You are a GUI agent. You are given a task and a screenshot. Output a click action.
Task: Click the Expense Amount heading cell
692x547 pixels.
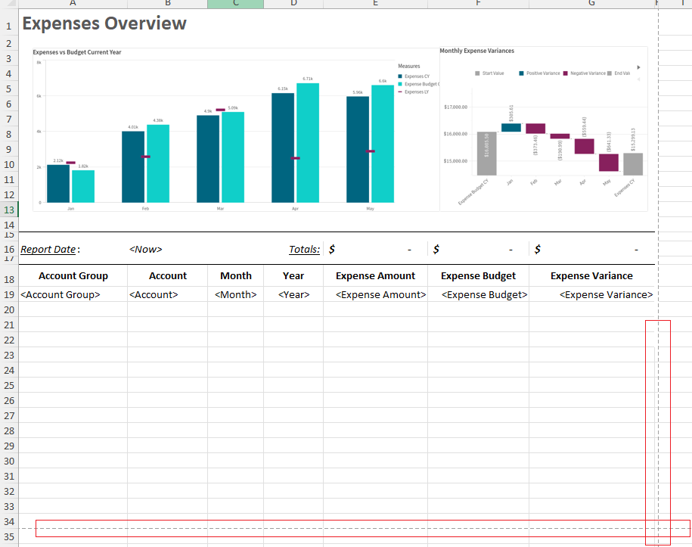pos(376,276)
